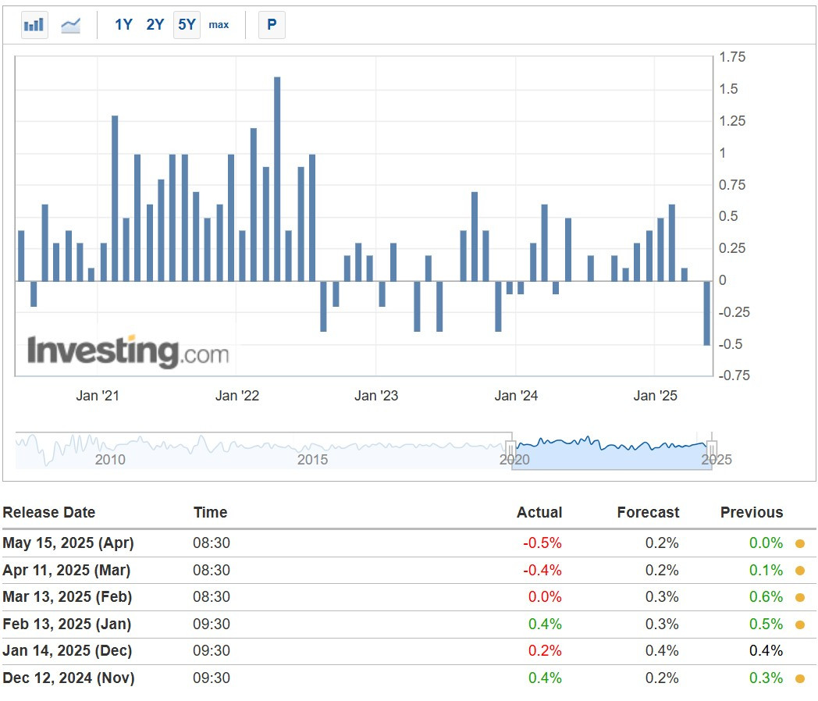Click the 'May 15, 2025 (Apr)' release date
The width and height of the screenshot is (818, 701).
click(x=69, y=543)
